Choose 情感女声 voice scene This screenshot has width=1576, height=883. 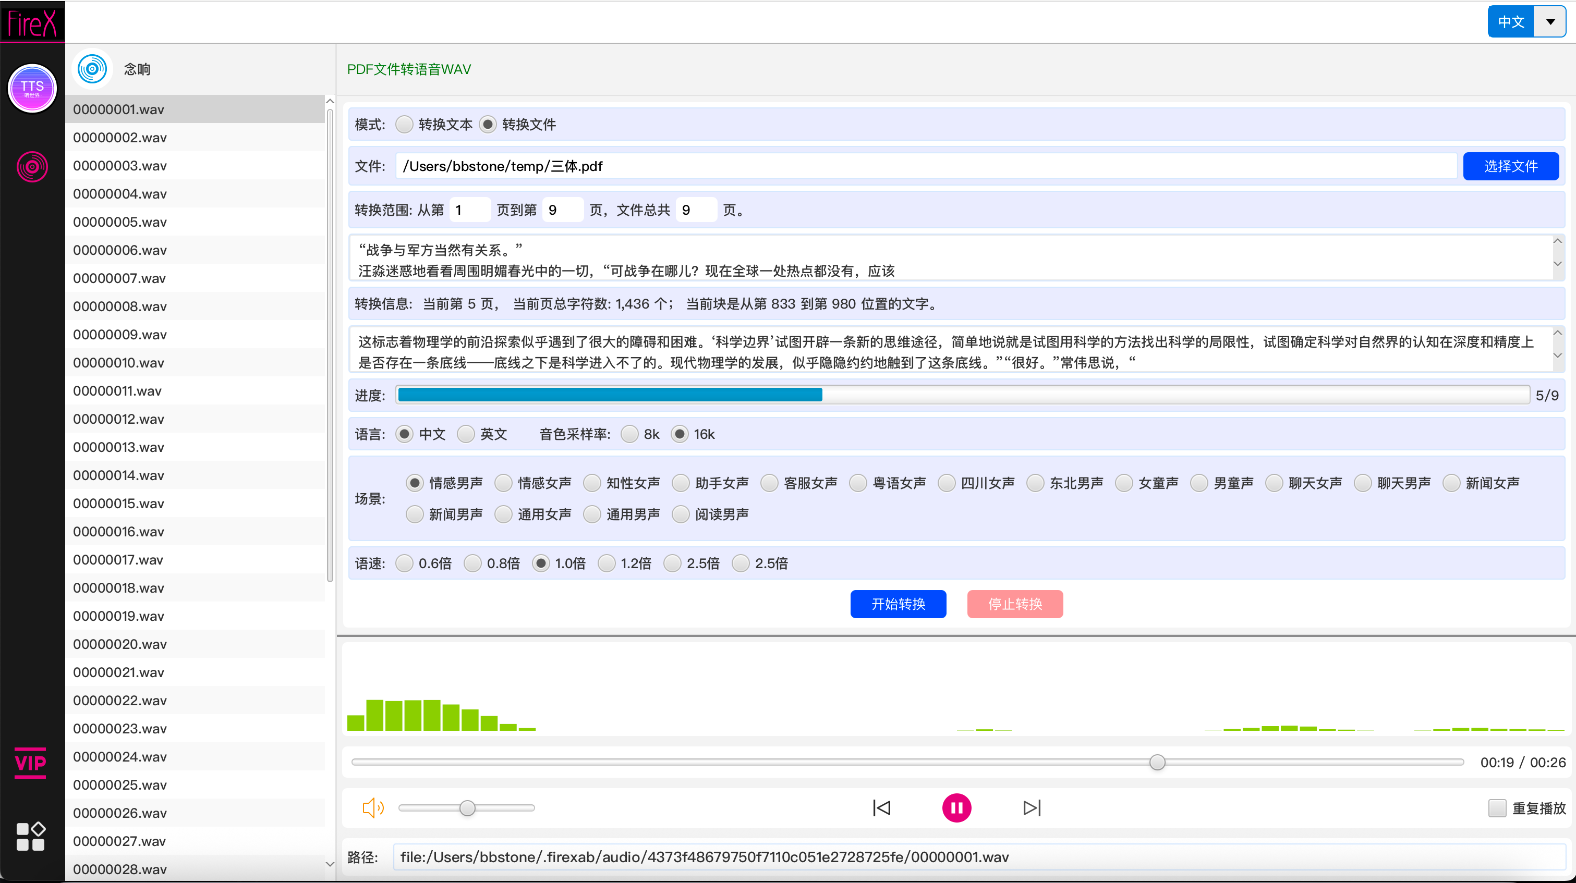pos(503,483)
